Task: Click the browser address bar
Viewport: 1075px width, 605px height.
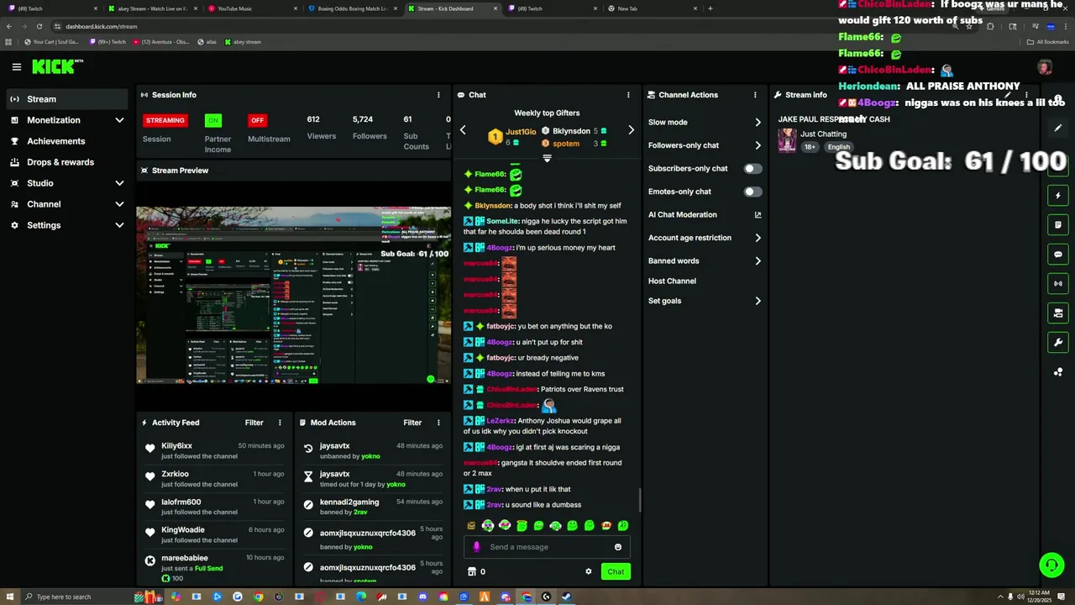Action: tap(504, 26)
